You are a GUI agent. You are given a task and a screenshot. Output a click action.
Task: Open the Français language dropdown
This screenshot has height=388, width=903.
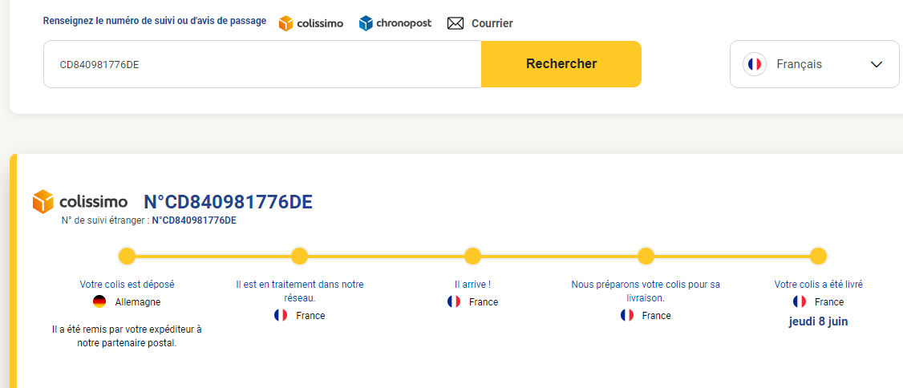814,64
